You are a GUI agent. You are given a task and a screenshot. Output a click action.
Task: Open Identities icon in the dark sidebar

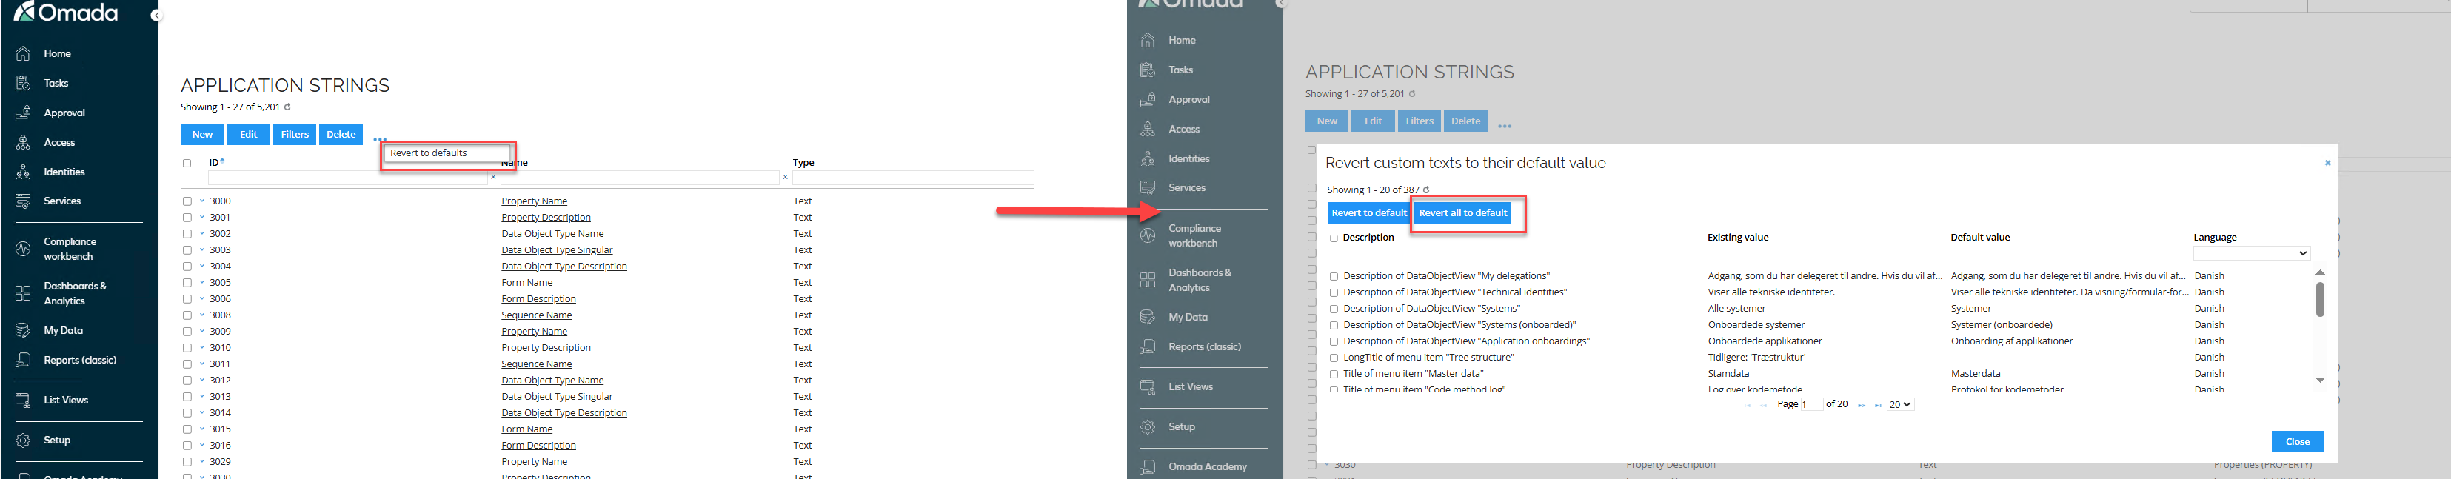pyautogui.click(x=23, y=172)
